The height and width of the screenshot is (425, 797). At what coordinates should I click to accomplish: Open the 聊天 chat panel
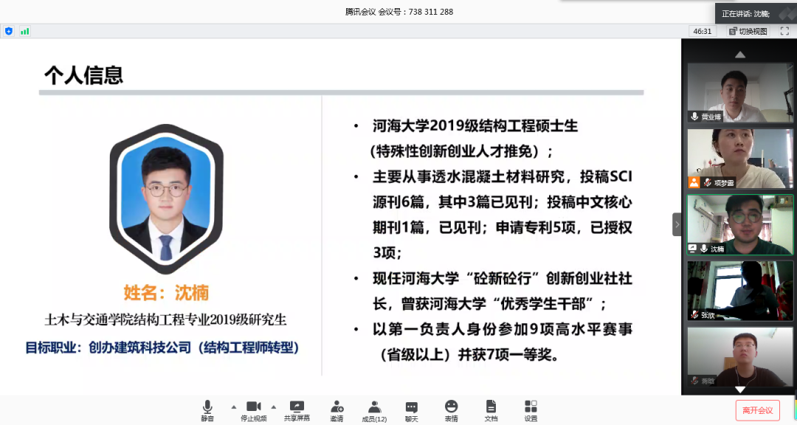point(412,410)
